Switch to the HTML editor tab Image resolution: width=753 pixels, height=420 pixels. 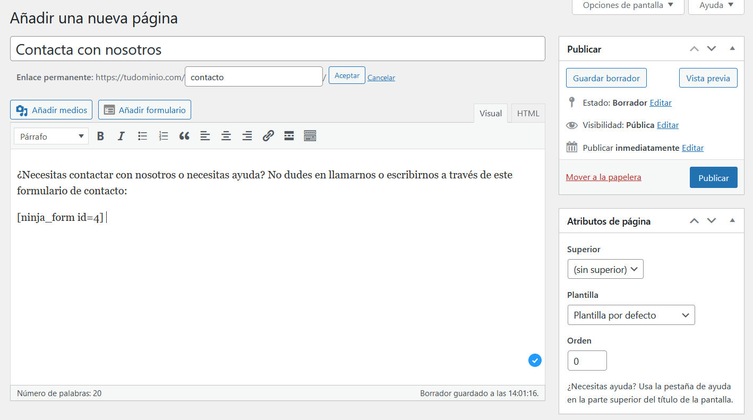pyautogui.click(x=528, y=113)
